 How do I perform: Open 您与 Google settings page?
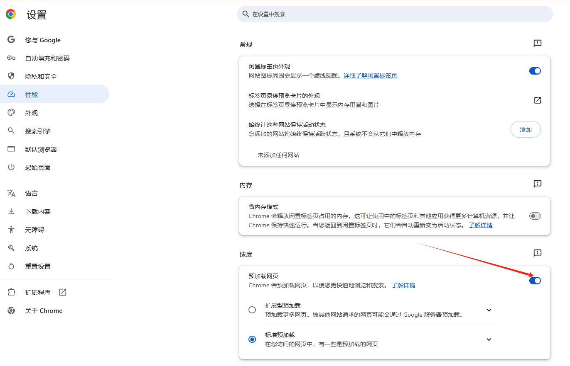click(x=55, y=40)
